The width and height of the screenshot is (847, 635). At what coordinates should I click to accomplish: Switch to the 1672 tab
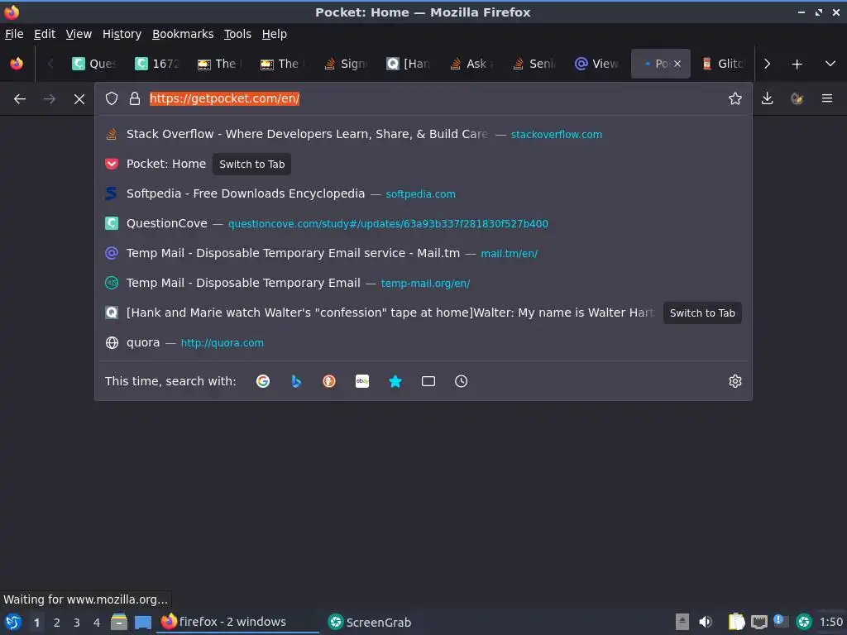coord(157,64)
